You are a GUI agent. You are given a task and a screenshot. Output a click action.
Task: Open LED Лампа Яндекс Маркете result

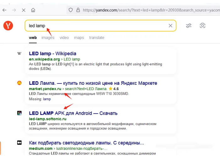pos(93,83)
